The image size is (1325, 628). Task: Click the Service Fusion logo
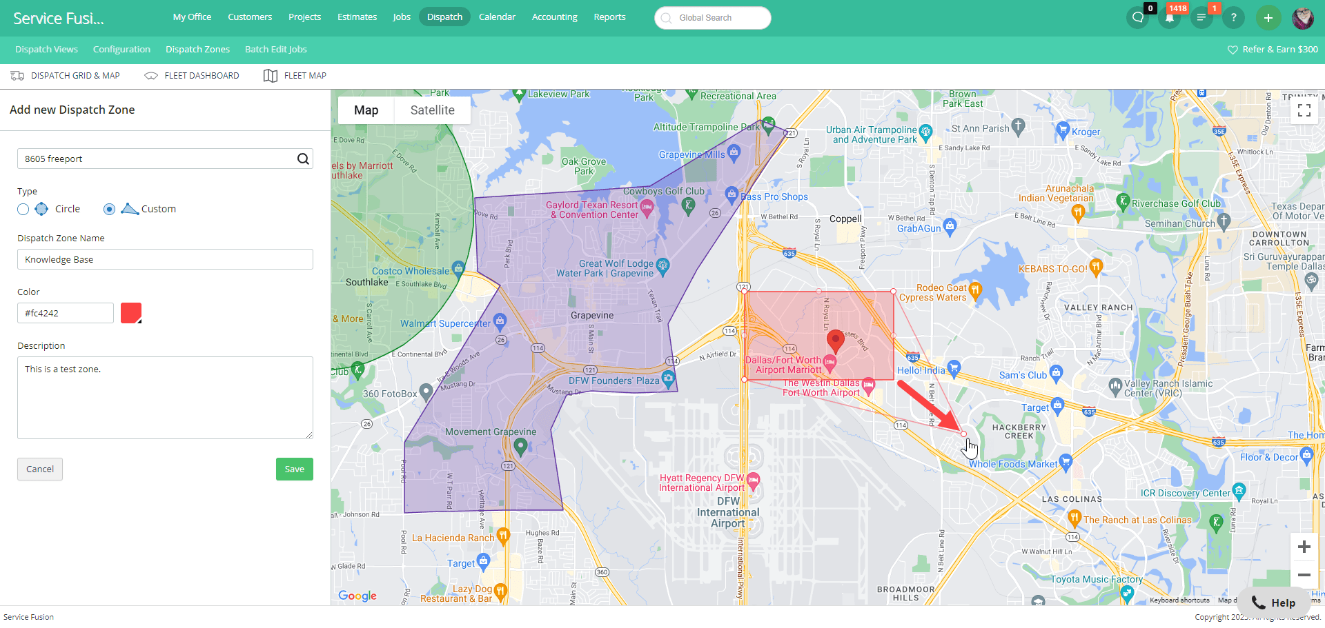click(59, 19)
